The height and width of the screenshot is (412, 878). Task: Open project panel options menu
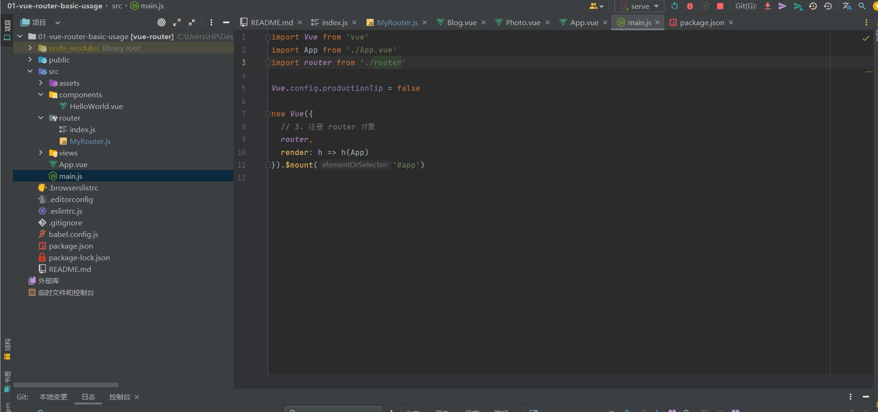(x=211, y=22)
